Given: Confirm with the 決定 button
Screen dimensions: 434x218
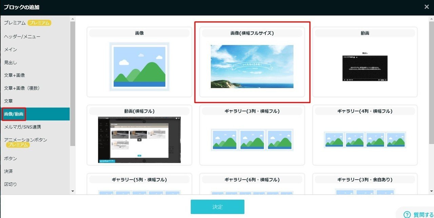Looking at the screenshot, I should point(217,207).
